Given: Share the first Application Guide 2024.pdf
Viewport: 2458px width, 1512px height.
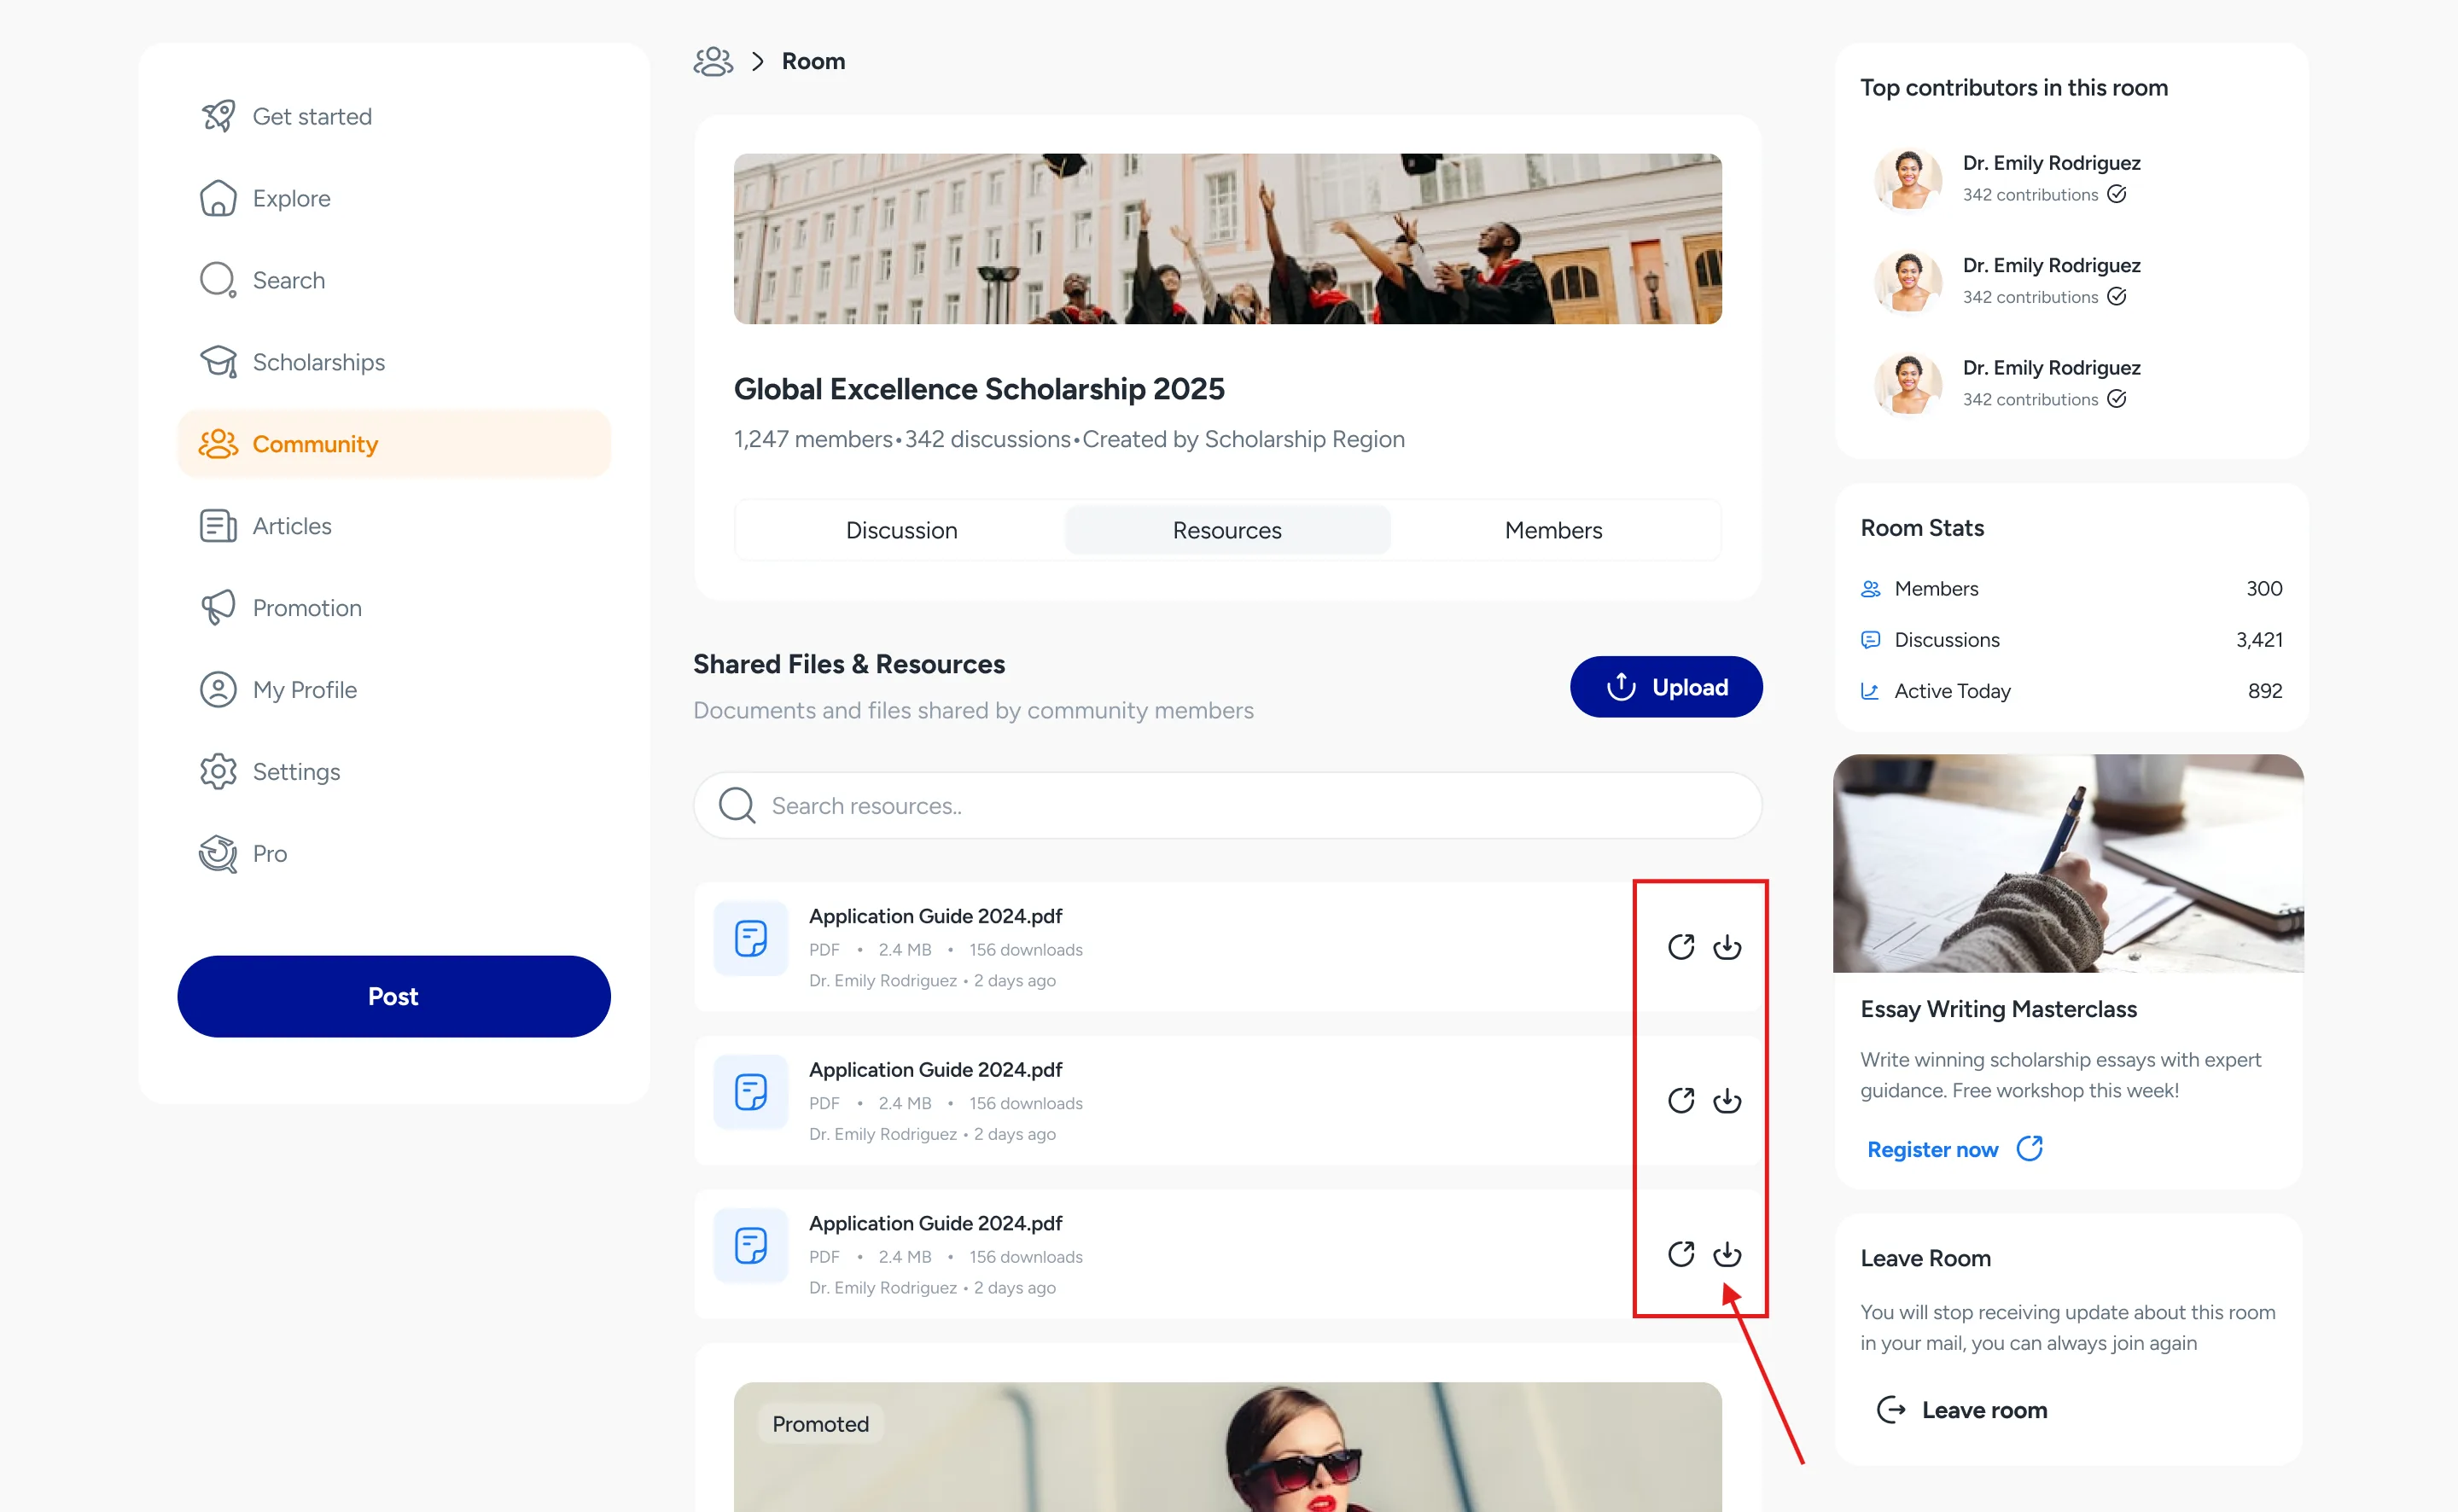Looking at the screenshot, I should click(1681, 946).
